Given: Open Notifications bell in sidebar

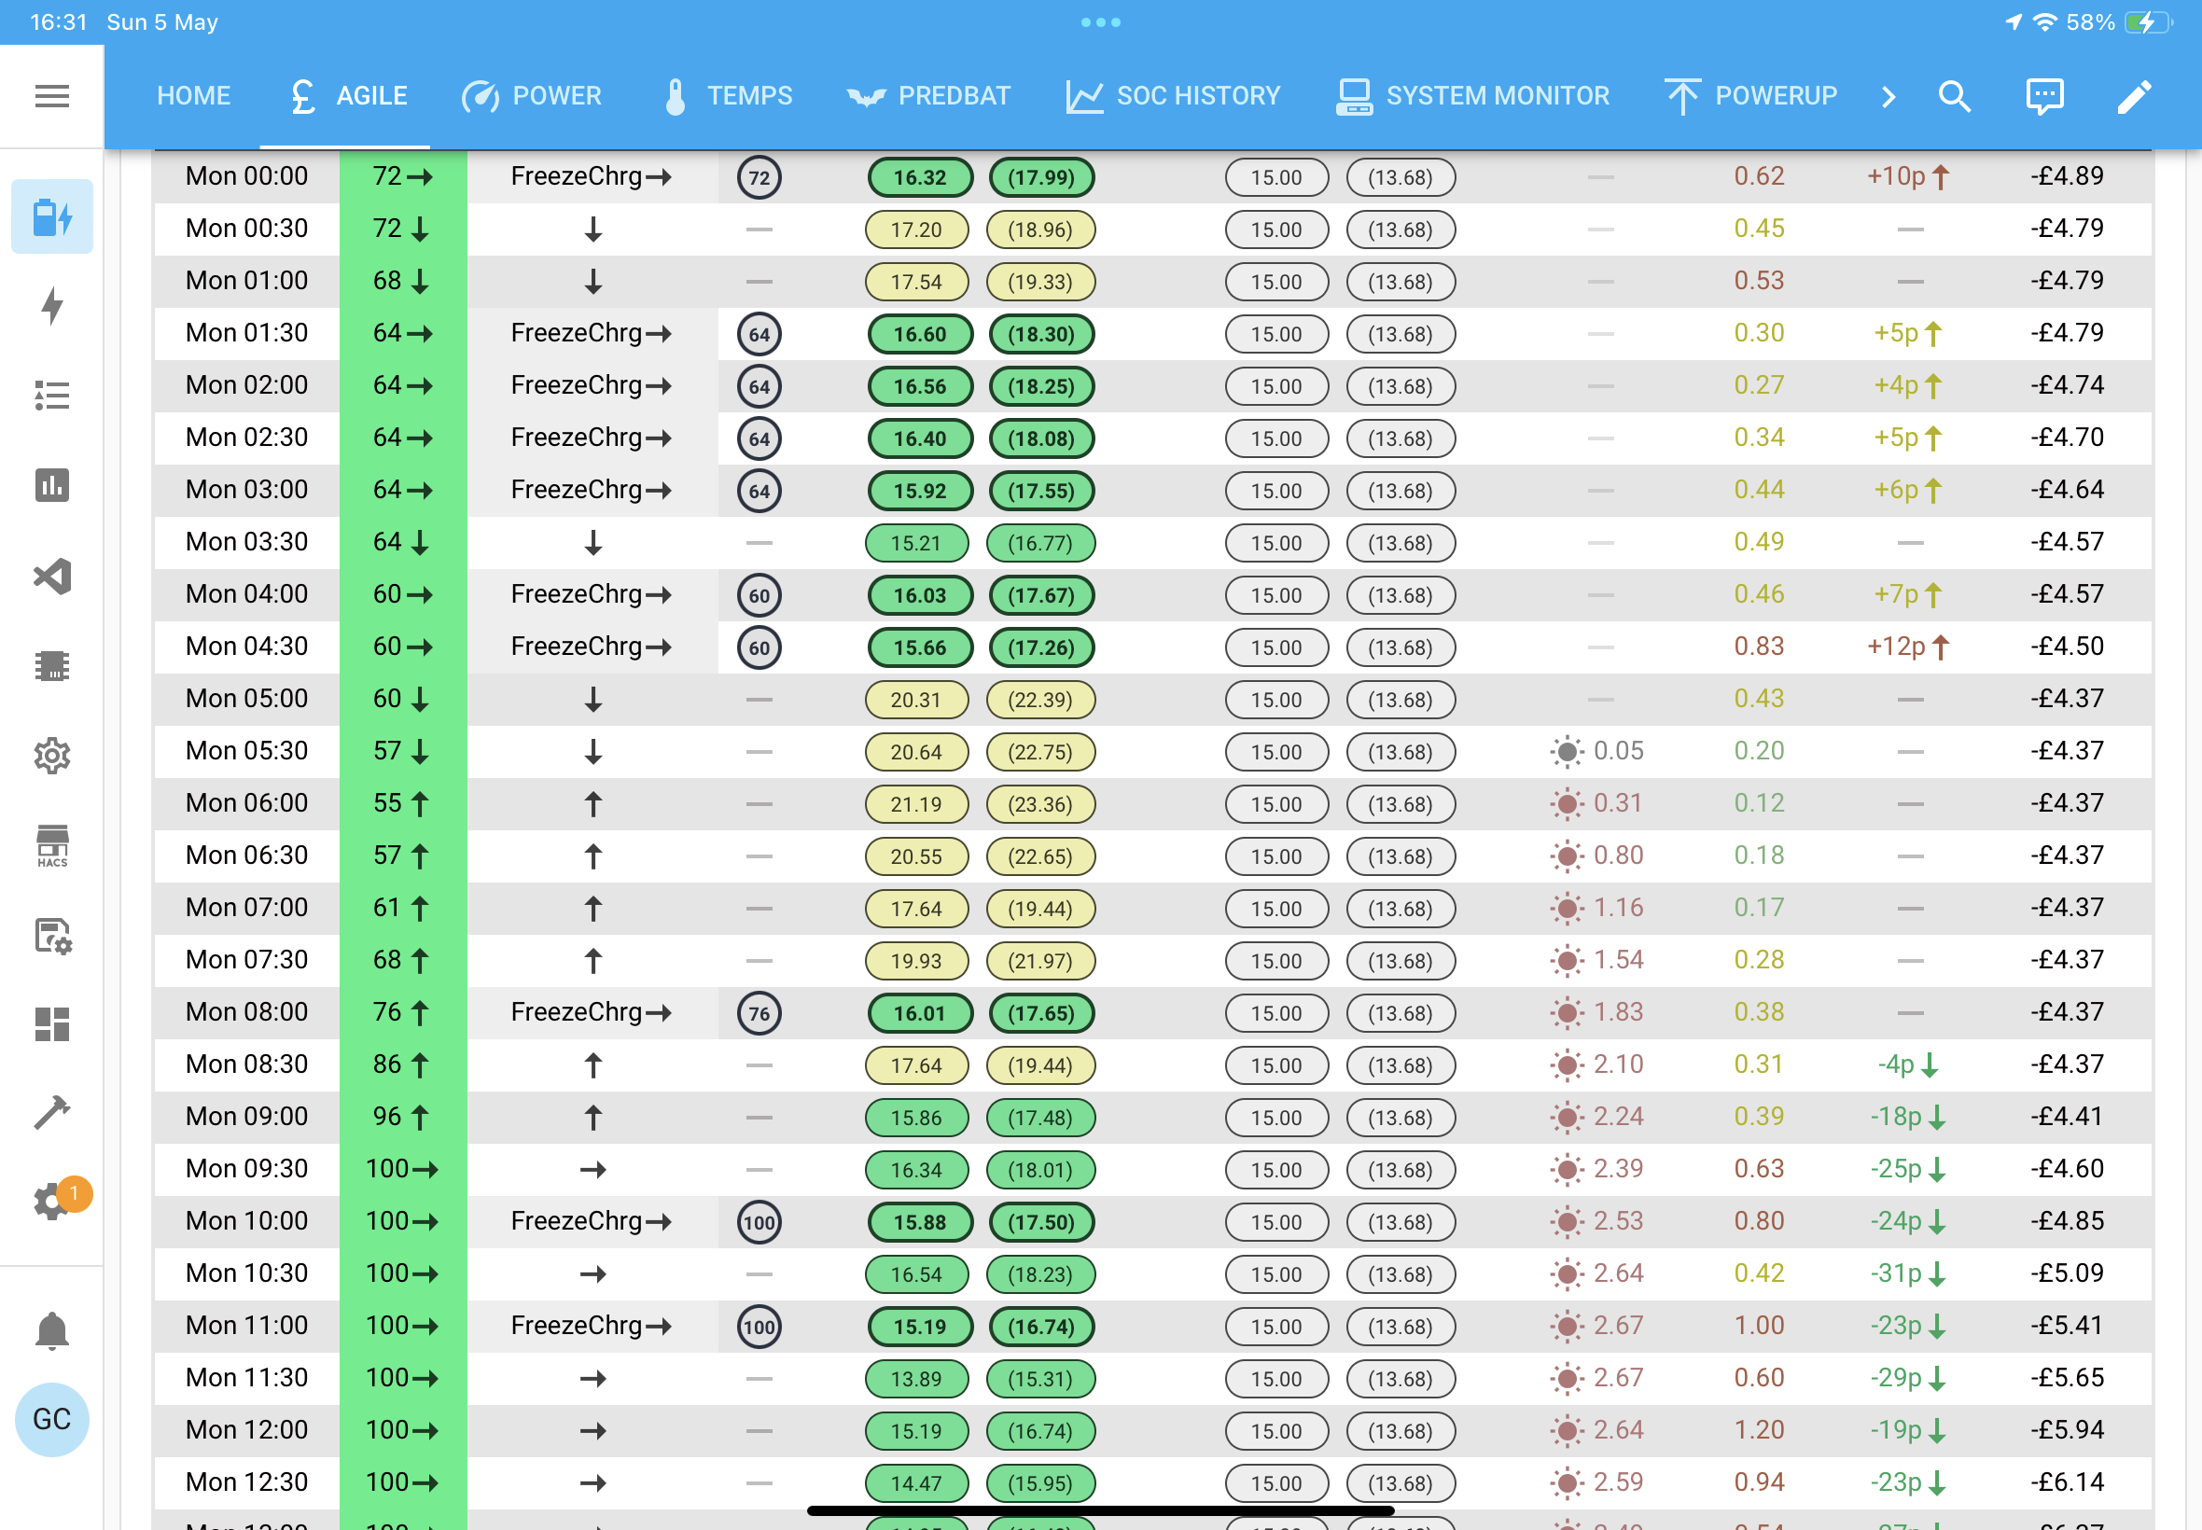Looking at the screenshot, I should [51, 1330].
